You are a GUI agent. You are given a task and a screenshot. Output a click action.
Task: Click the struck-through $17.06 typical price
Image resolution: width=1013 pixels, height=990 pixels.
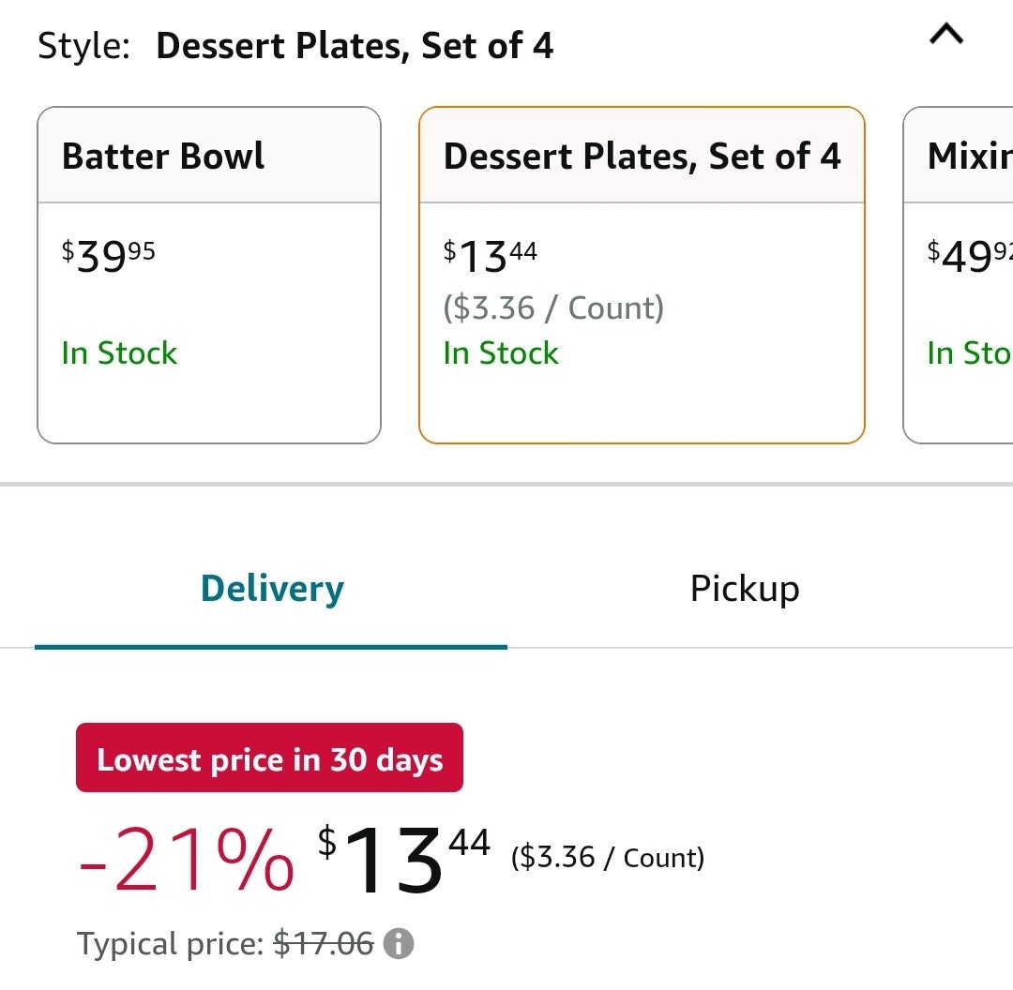tap(324, 943)
